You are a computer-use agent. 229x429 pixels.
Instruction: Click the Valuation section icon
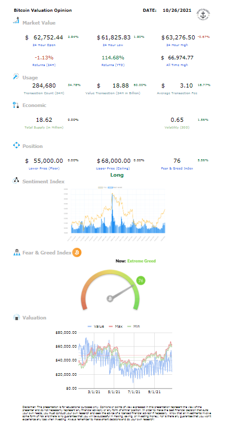16,317
